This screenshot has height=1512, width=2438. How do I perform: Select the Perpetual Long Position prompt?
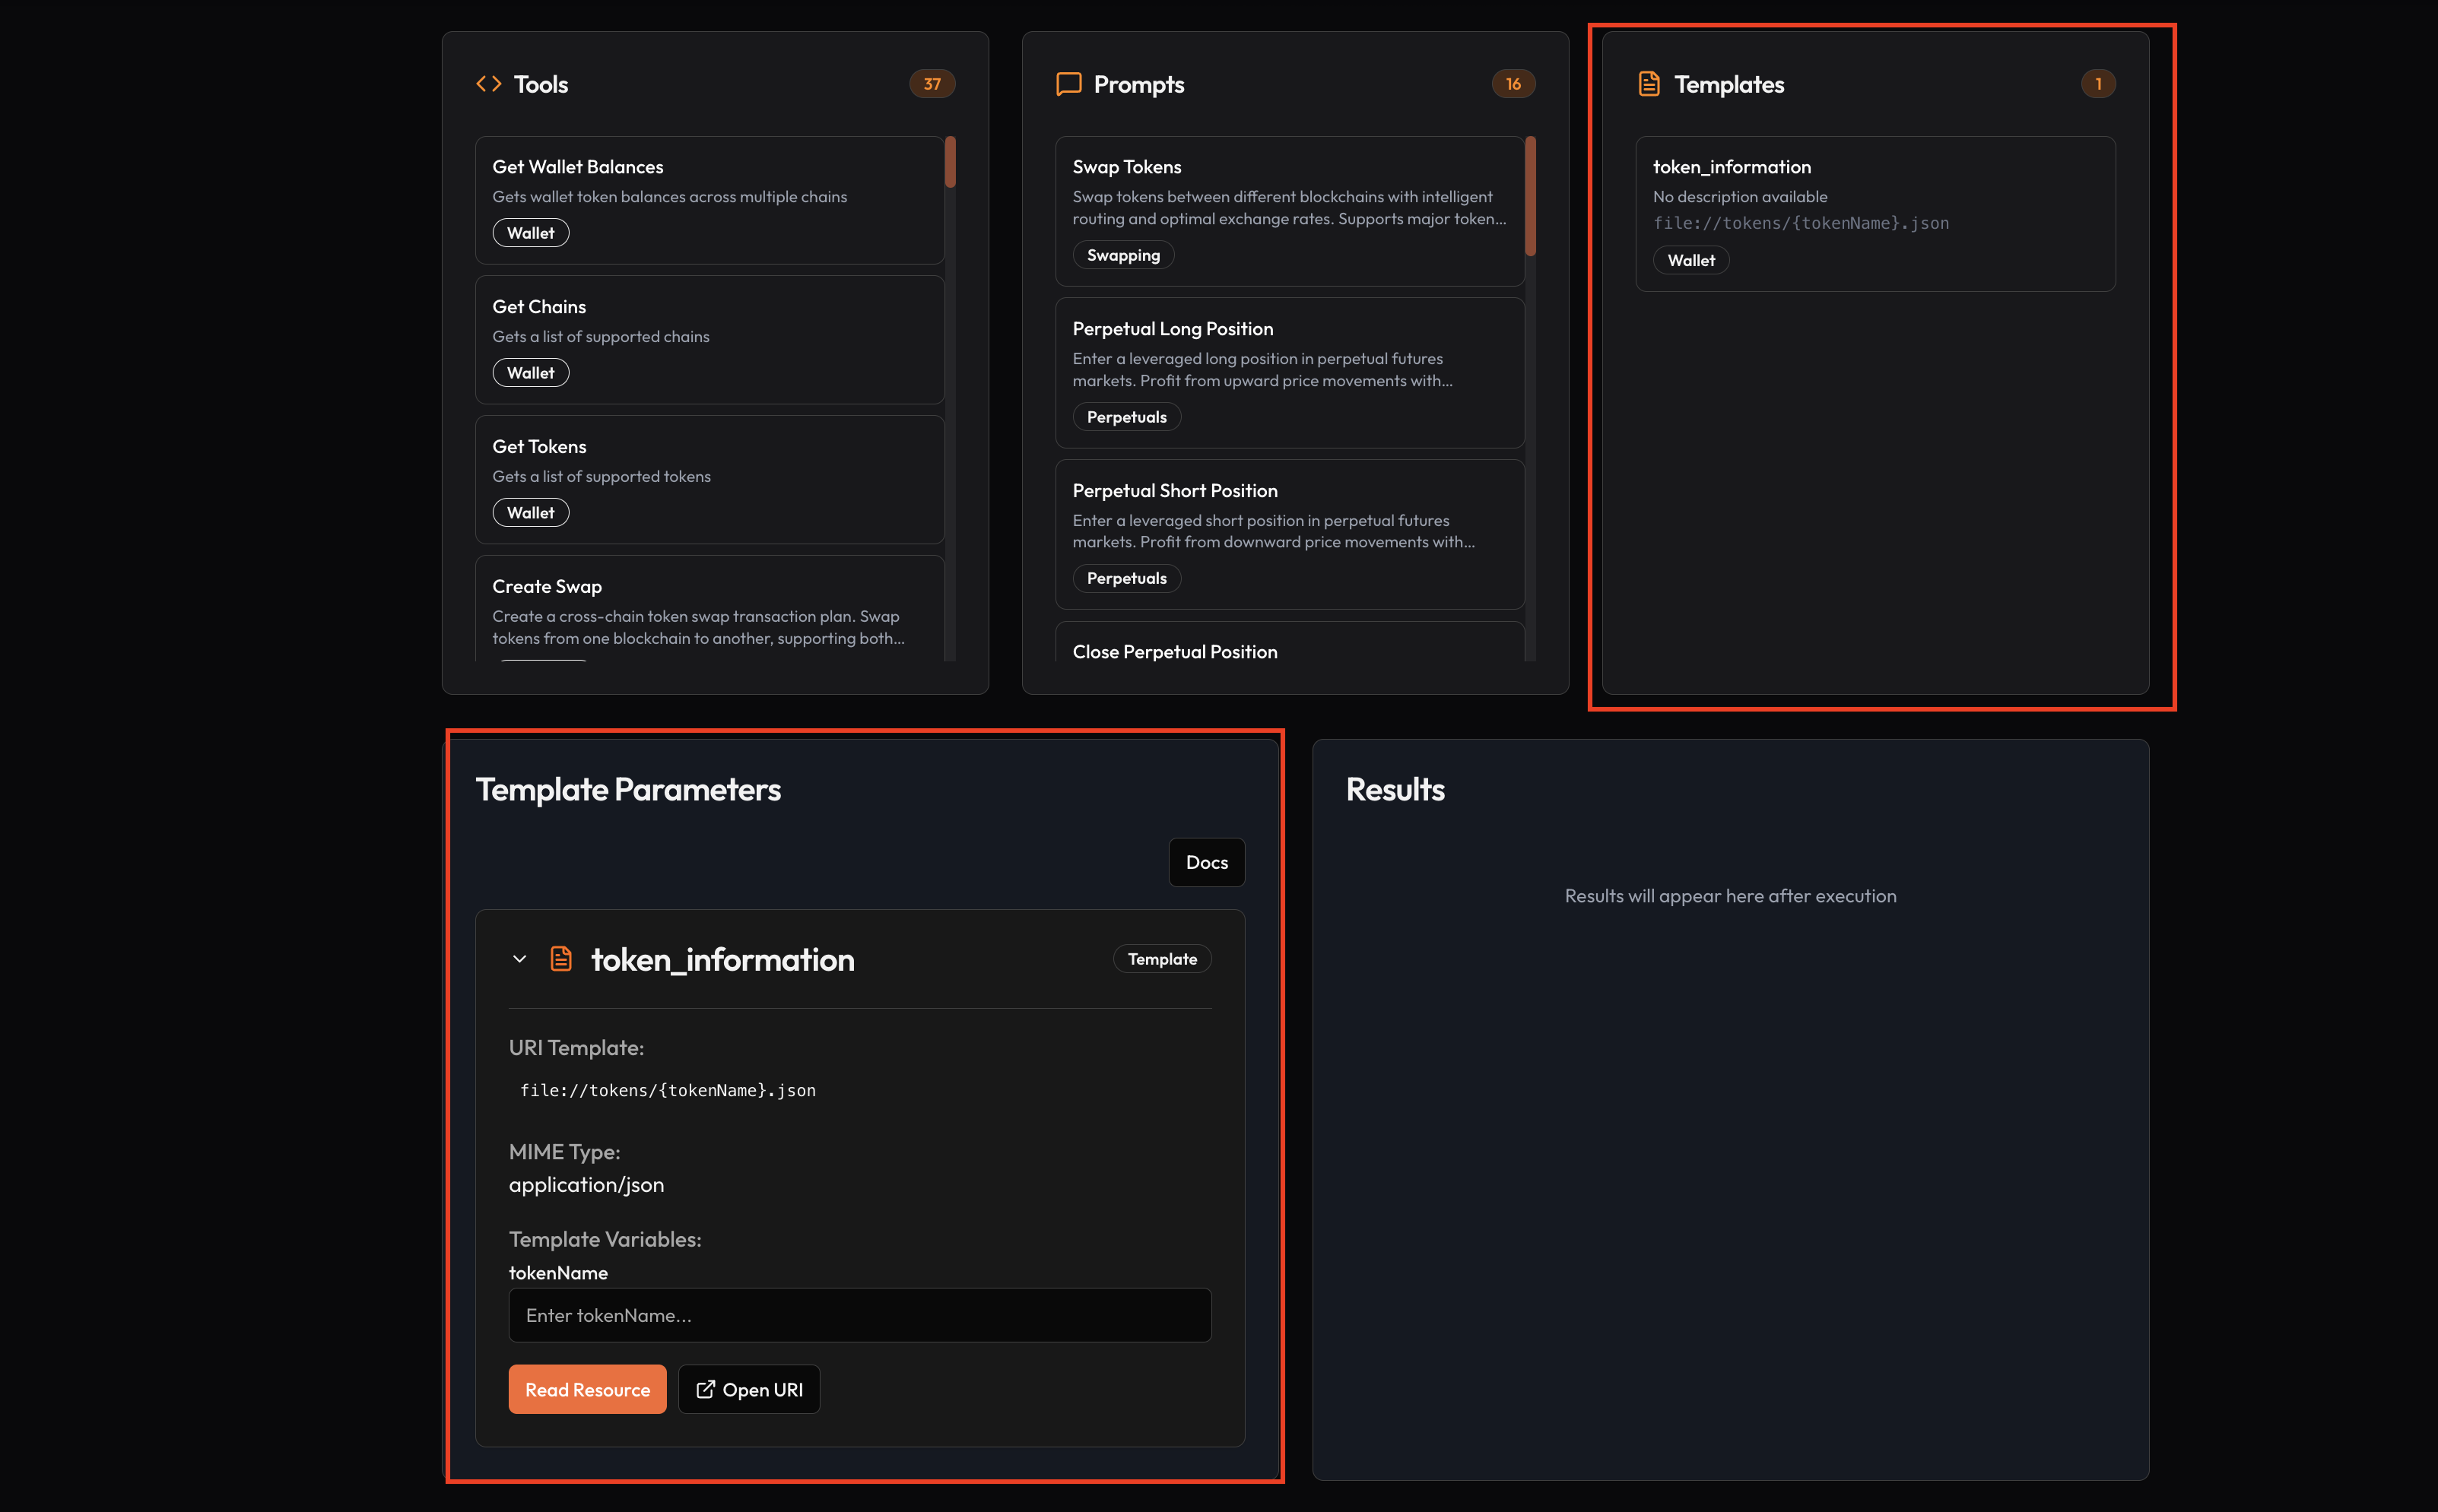click(x=1290, y=373)
